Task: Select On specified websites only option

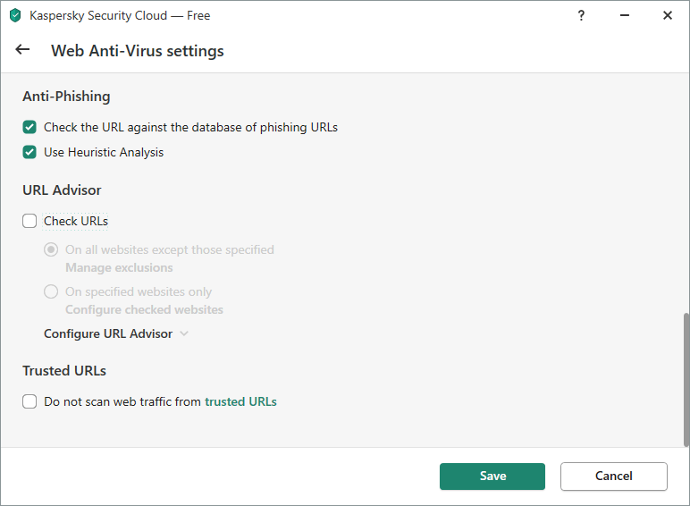Action: click(x=51, y=291)
